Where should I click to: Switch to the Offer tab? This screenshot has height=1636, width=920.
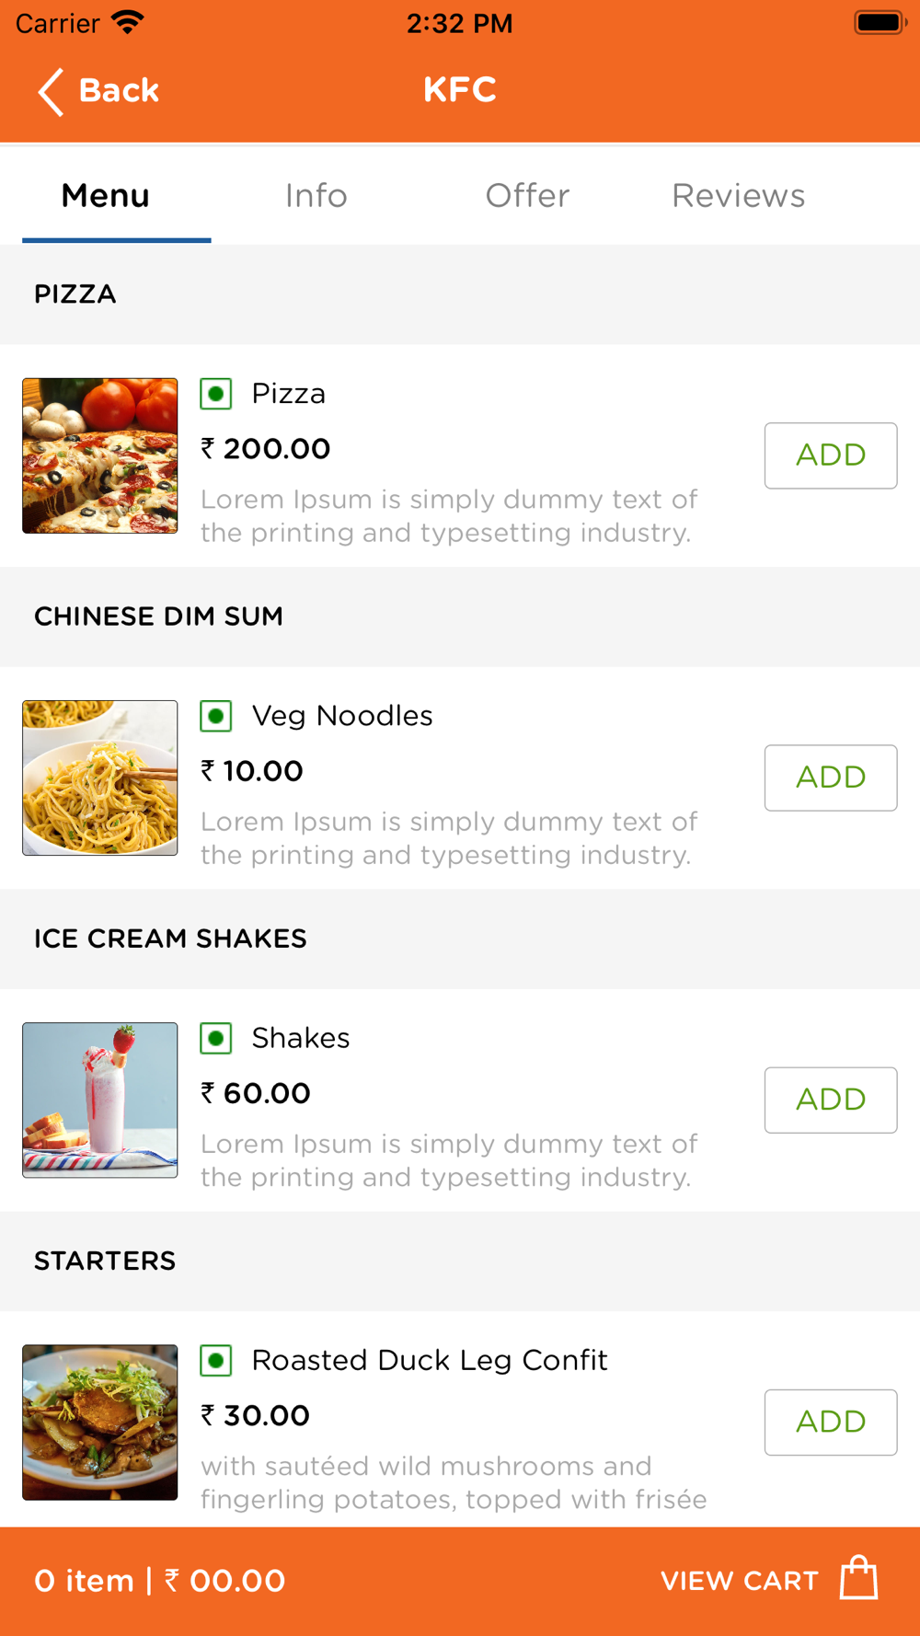(527, 195)
